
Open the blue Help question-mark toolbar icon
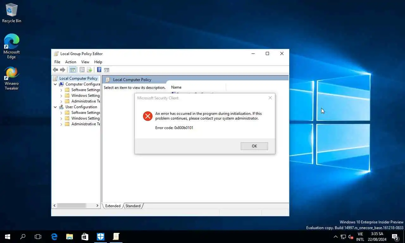[99, 70]
